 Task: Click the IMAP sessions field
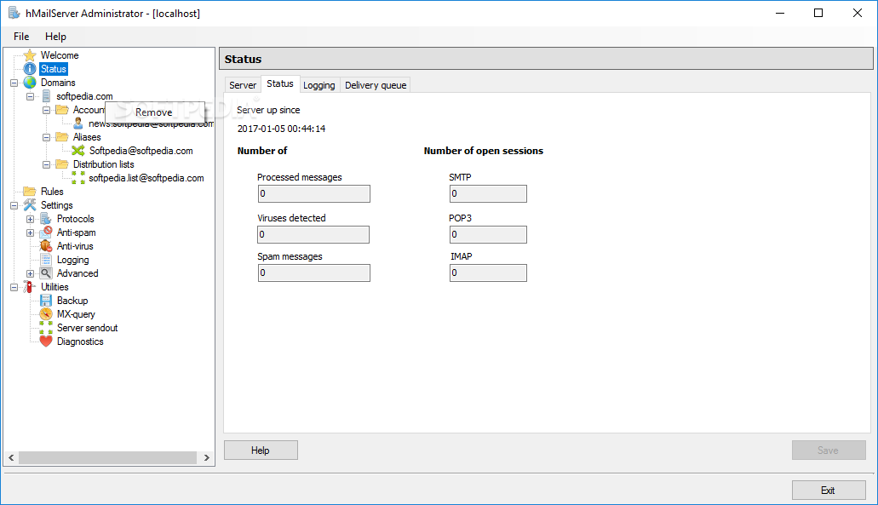coord(488,273)
